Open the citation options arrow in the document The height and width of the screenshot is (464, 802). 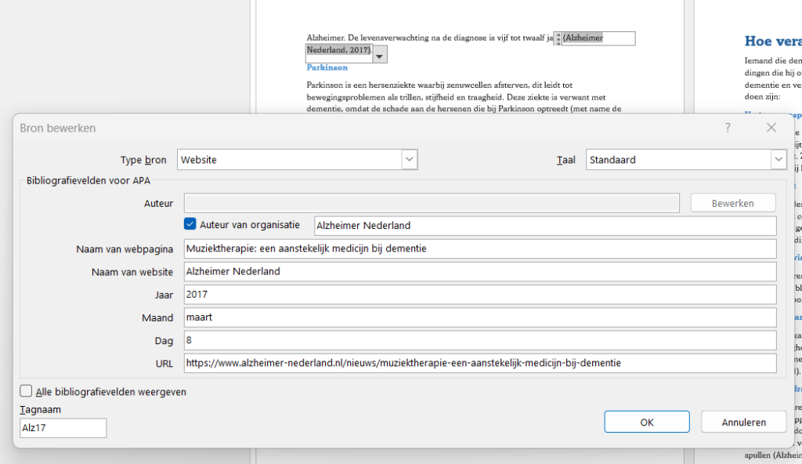(380, 55)
